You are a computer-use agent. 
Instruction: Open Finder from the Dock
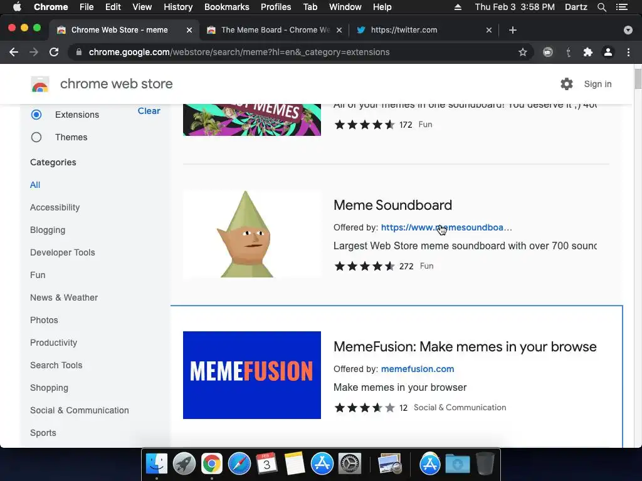157,463
